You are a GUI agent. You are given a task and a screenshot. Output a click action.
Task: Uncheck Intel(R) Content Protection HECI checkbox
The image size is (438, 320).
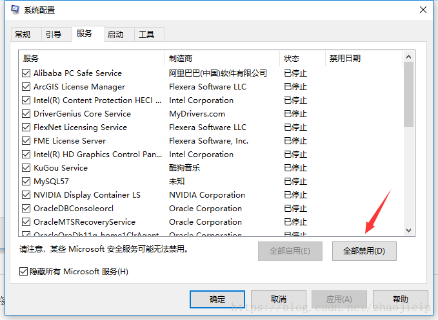pyautogui.click(x=26, y=100)
